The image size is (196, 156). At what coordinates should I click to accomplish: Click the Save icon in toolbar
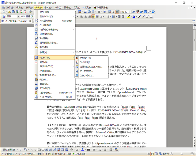[x=13, y=12]
